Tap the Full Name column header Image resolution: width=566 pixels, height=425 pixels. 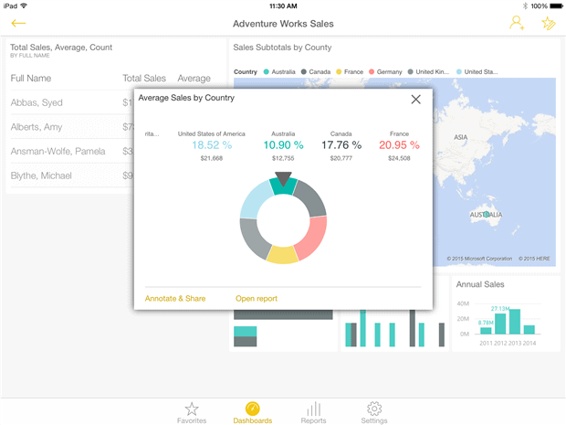pos(31,79)
